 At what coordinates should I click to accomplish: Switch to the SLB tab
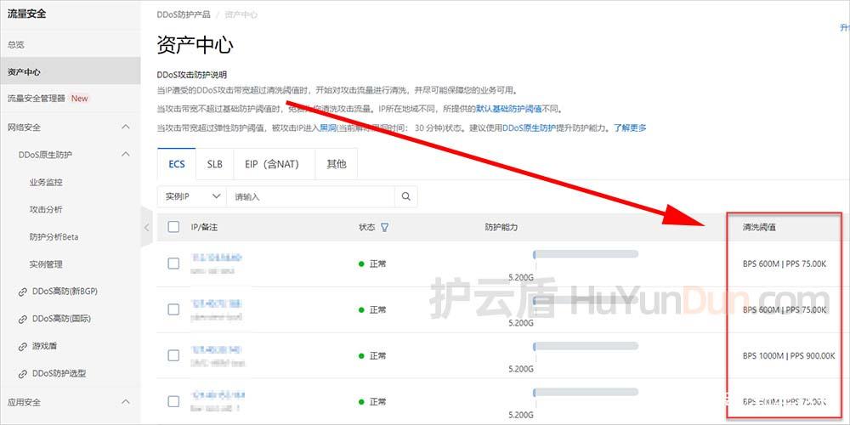click(215, 164)
